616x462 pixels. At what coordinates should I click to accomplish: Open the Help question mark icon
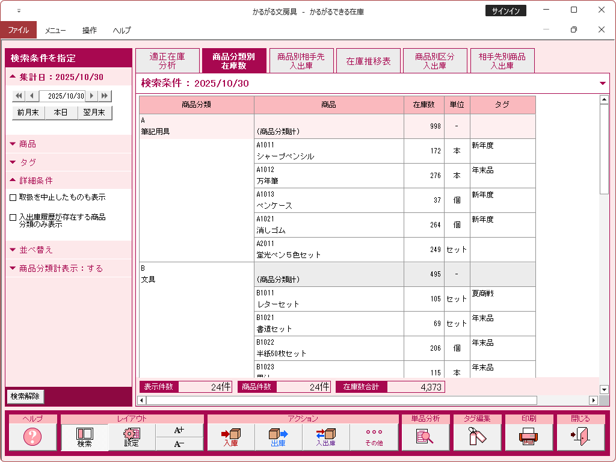pyautogui.click(x=32, y=437)
